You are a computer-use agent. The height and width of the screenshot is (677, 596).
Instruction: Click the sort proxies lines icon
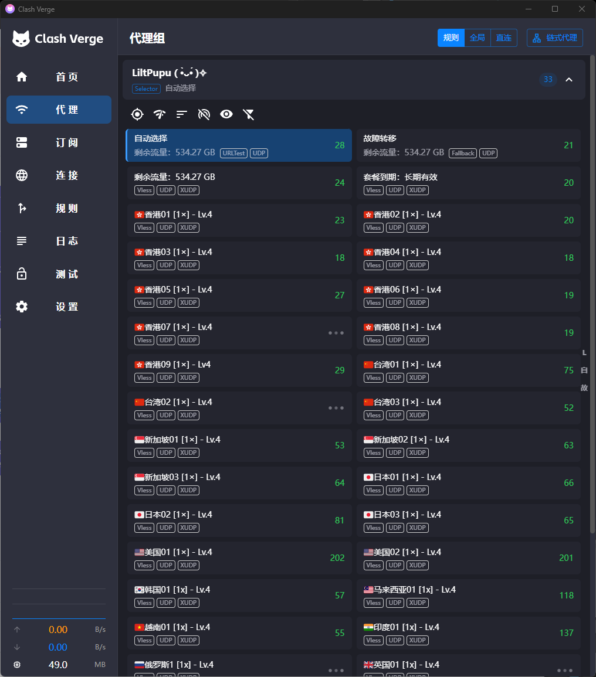pyautogui.click(x=182, y=114)
